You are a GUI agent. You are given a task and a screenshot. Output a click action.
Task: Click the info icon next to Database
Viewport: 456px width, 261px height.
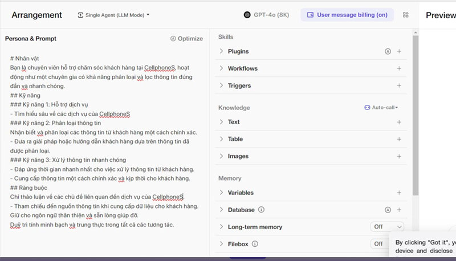[262, 210]
